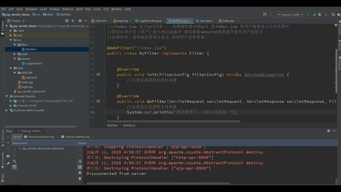This screenshot has width=341, height=192.
Task: Click the print icon in console toolbar
Action: 80,173
